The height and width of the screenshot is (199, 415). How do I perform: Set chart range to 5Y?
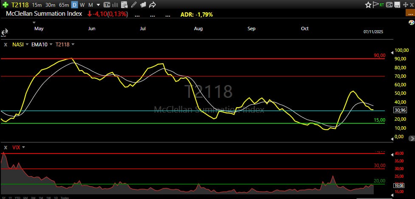coord(3,198)
